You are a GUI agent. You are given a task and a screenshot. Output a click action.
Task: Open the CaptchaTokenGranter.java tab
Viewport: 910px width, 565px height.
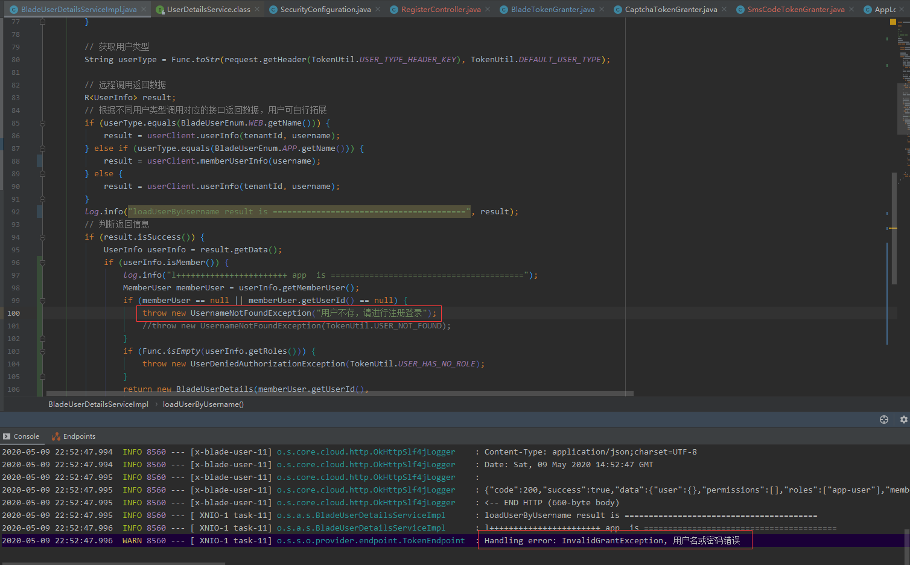(x=671, y=10)
